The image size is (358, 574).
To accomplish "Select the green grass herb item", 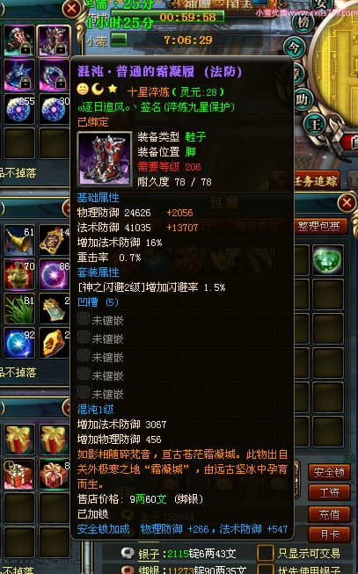I will (x=19, y=309).
